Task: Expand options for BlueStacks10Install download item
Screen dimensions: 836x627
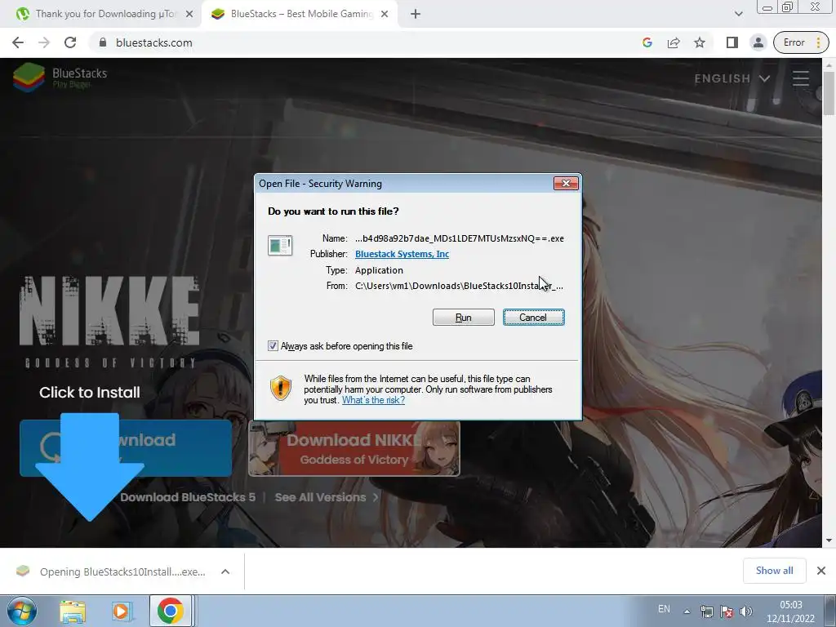Action: tap(225, 571)
